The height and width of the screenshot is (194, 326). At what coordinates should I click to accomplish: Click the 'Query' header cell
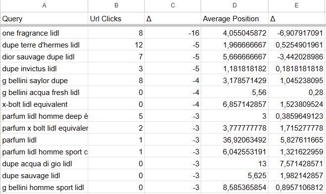tap(44, 19)
